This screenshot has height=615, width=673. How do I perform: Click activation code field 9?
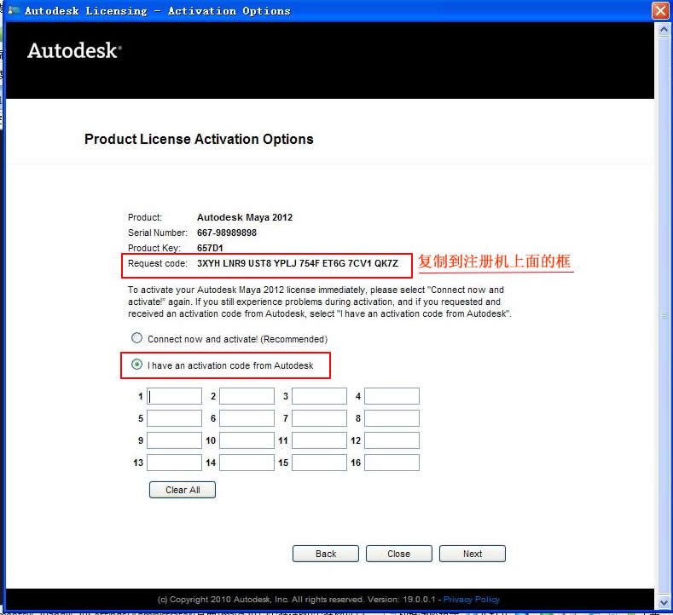[174, 440]
